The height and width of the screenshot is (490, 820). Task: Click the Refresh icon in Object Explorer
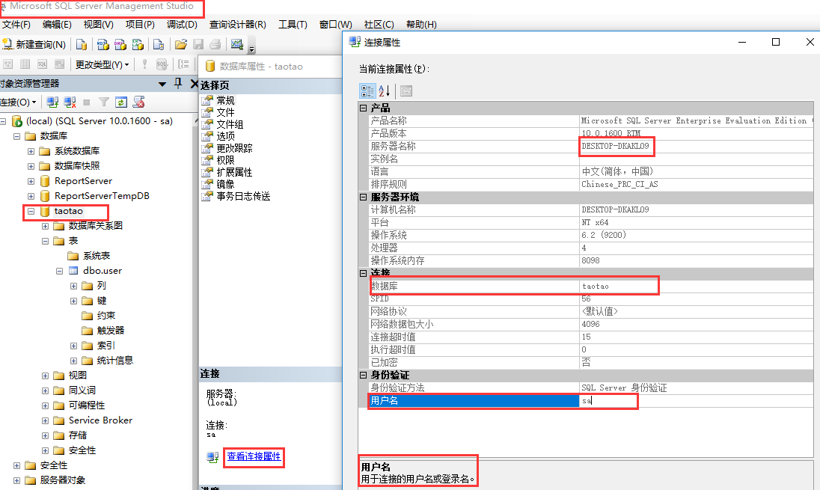(x=121, y=102)
